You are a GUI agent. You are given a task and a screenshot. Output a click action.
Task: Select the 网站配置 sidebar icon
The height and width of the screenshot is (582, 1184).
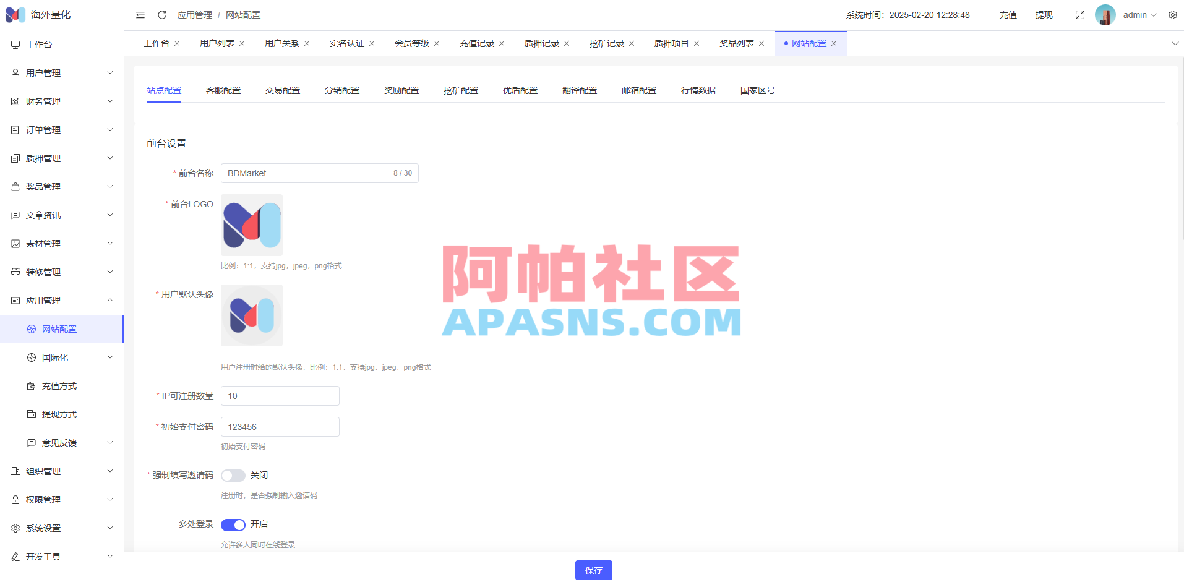(30, 328)
